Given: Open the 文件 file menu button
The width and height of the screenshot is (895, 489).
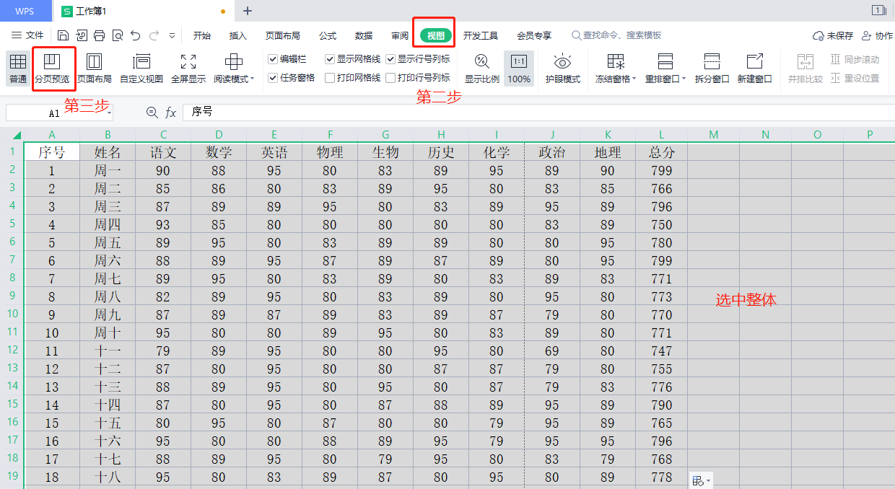Looking at the screenshot, I should click(x=28, y=35).
